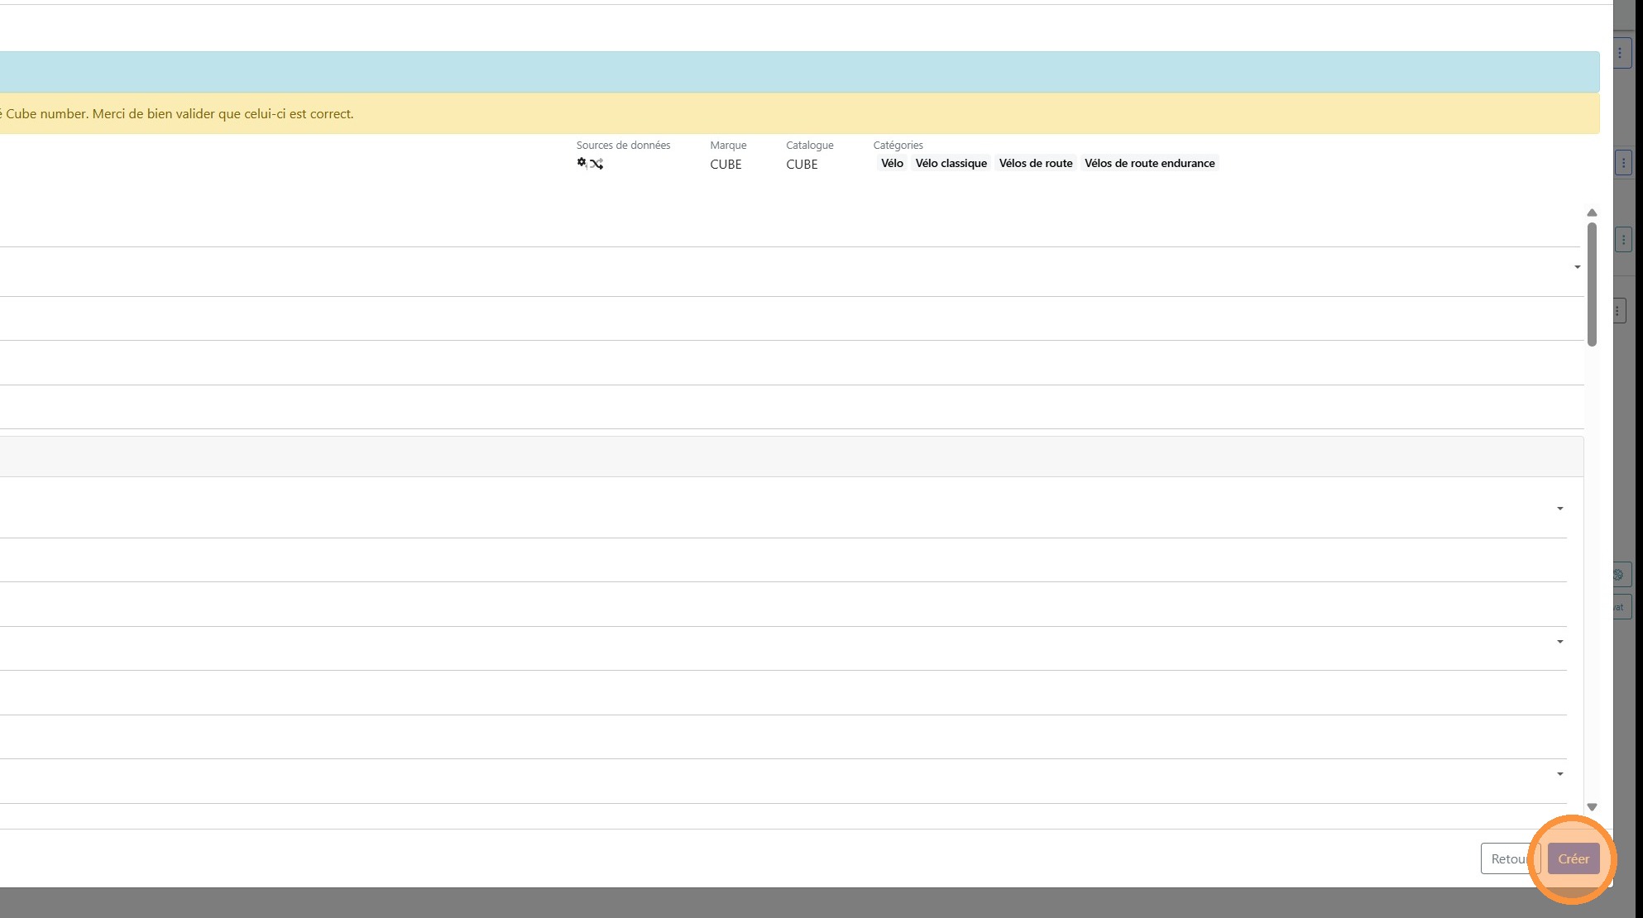Select the Vélos de route endurance tag
Viewport: 1643px width, 918px height.
(1149, 163)
